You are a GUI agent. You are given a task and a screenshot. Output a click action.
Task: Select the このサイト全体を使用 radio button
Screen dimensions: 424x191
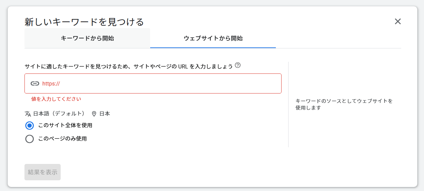pyautogui.click(x=29, y=126)
